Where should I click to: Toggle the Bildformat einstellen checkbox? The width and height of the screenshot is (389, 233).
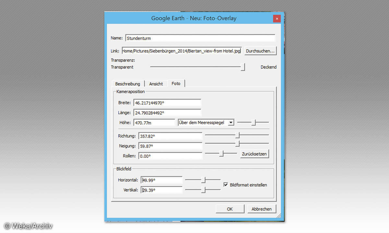coord(226,185)
